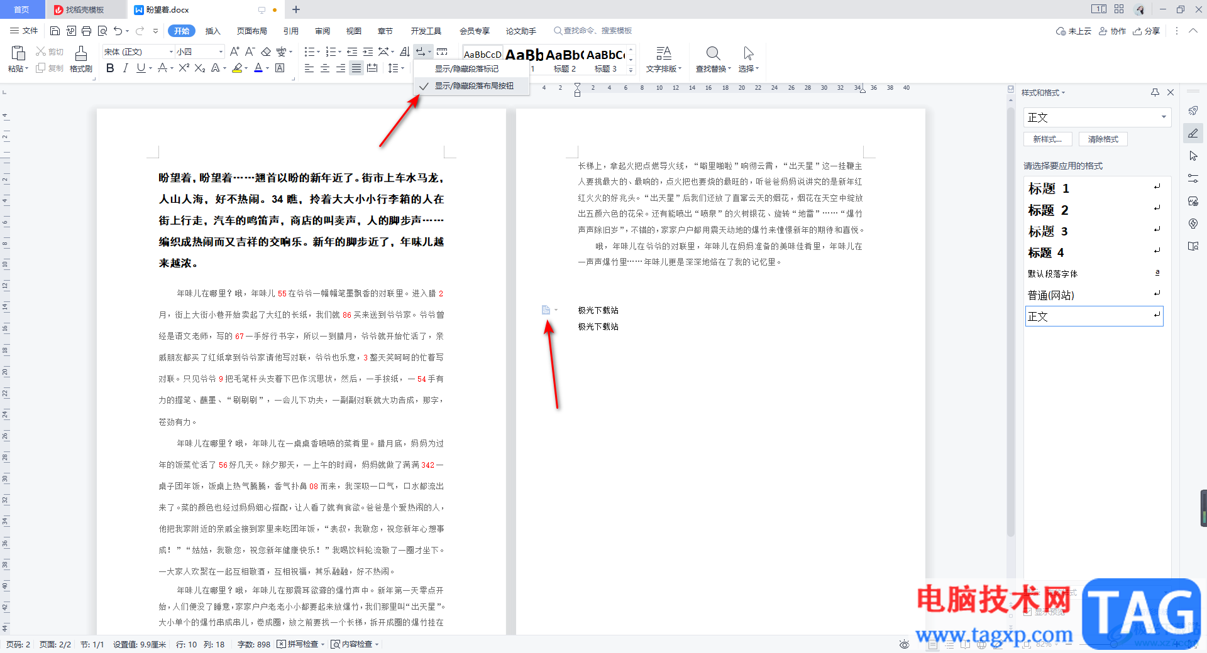Expand the 正文 style combo box in panel
Image resolution: width=1207 pixels, height=653 pixels.
click(1098, 117)
